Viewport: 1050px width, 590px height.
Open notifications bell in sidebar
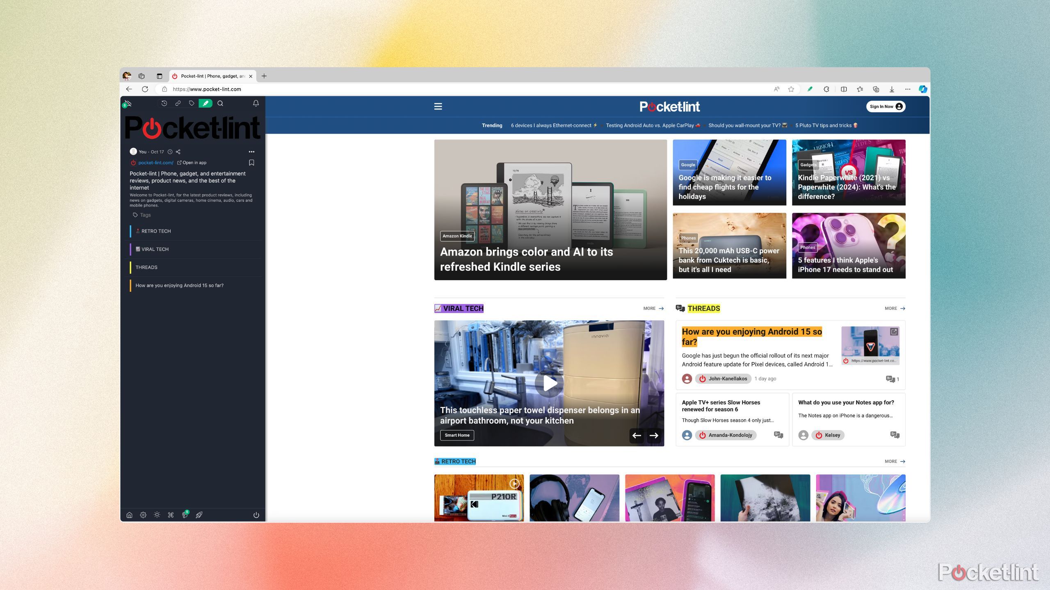[256, 103]
